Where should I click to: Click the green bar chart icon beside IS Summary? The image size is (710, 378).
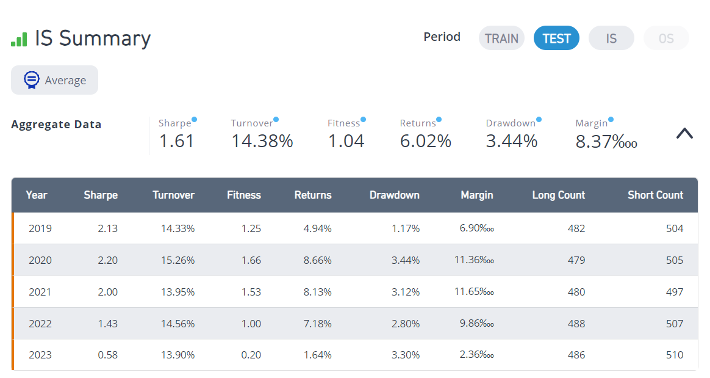tap(19, 40)
